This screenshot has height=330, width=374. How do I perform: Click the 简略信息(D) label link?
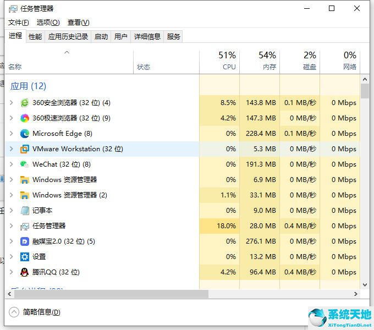(x=41, y=312)
